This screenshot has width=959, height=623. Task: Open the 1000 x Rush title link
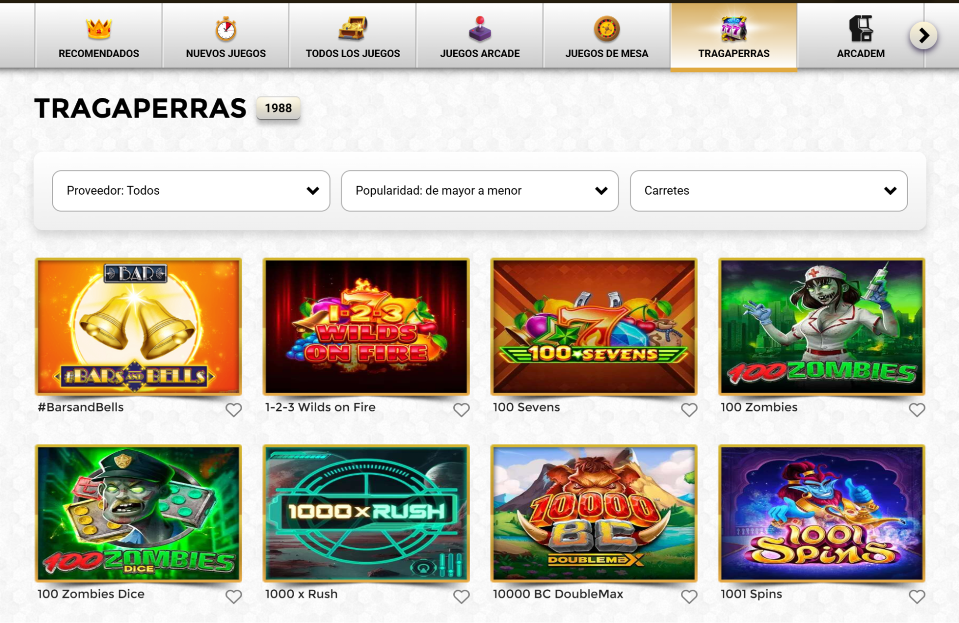coord(301,594)
